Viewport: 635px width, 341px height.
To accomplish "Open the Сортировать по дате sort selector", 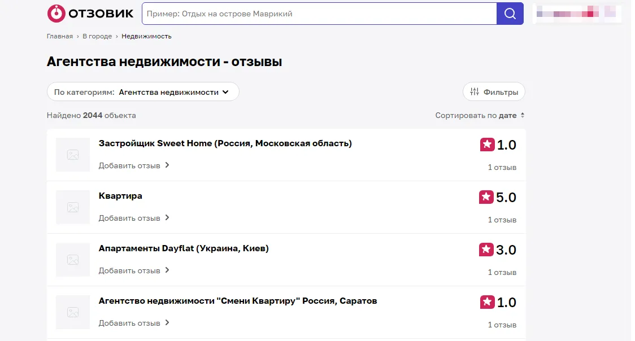I will pyautogui.click(x=480, y=115).
